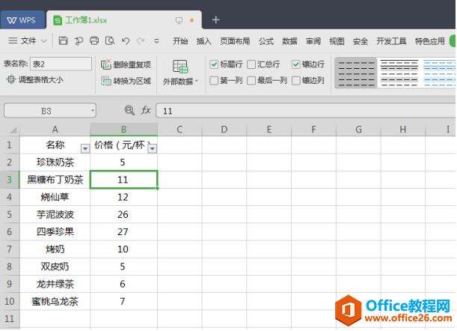The width and height of the screenshot is (457, 331).
Task: Open the 插入 insert ribbon tab
Action: point(203,41)
